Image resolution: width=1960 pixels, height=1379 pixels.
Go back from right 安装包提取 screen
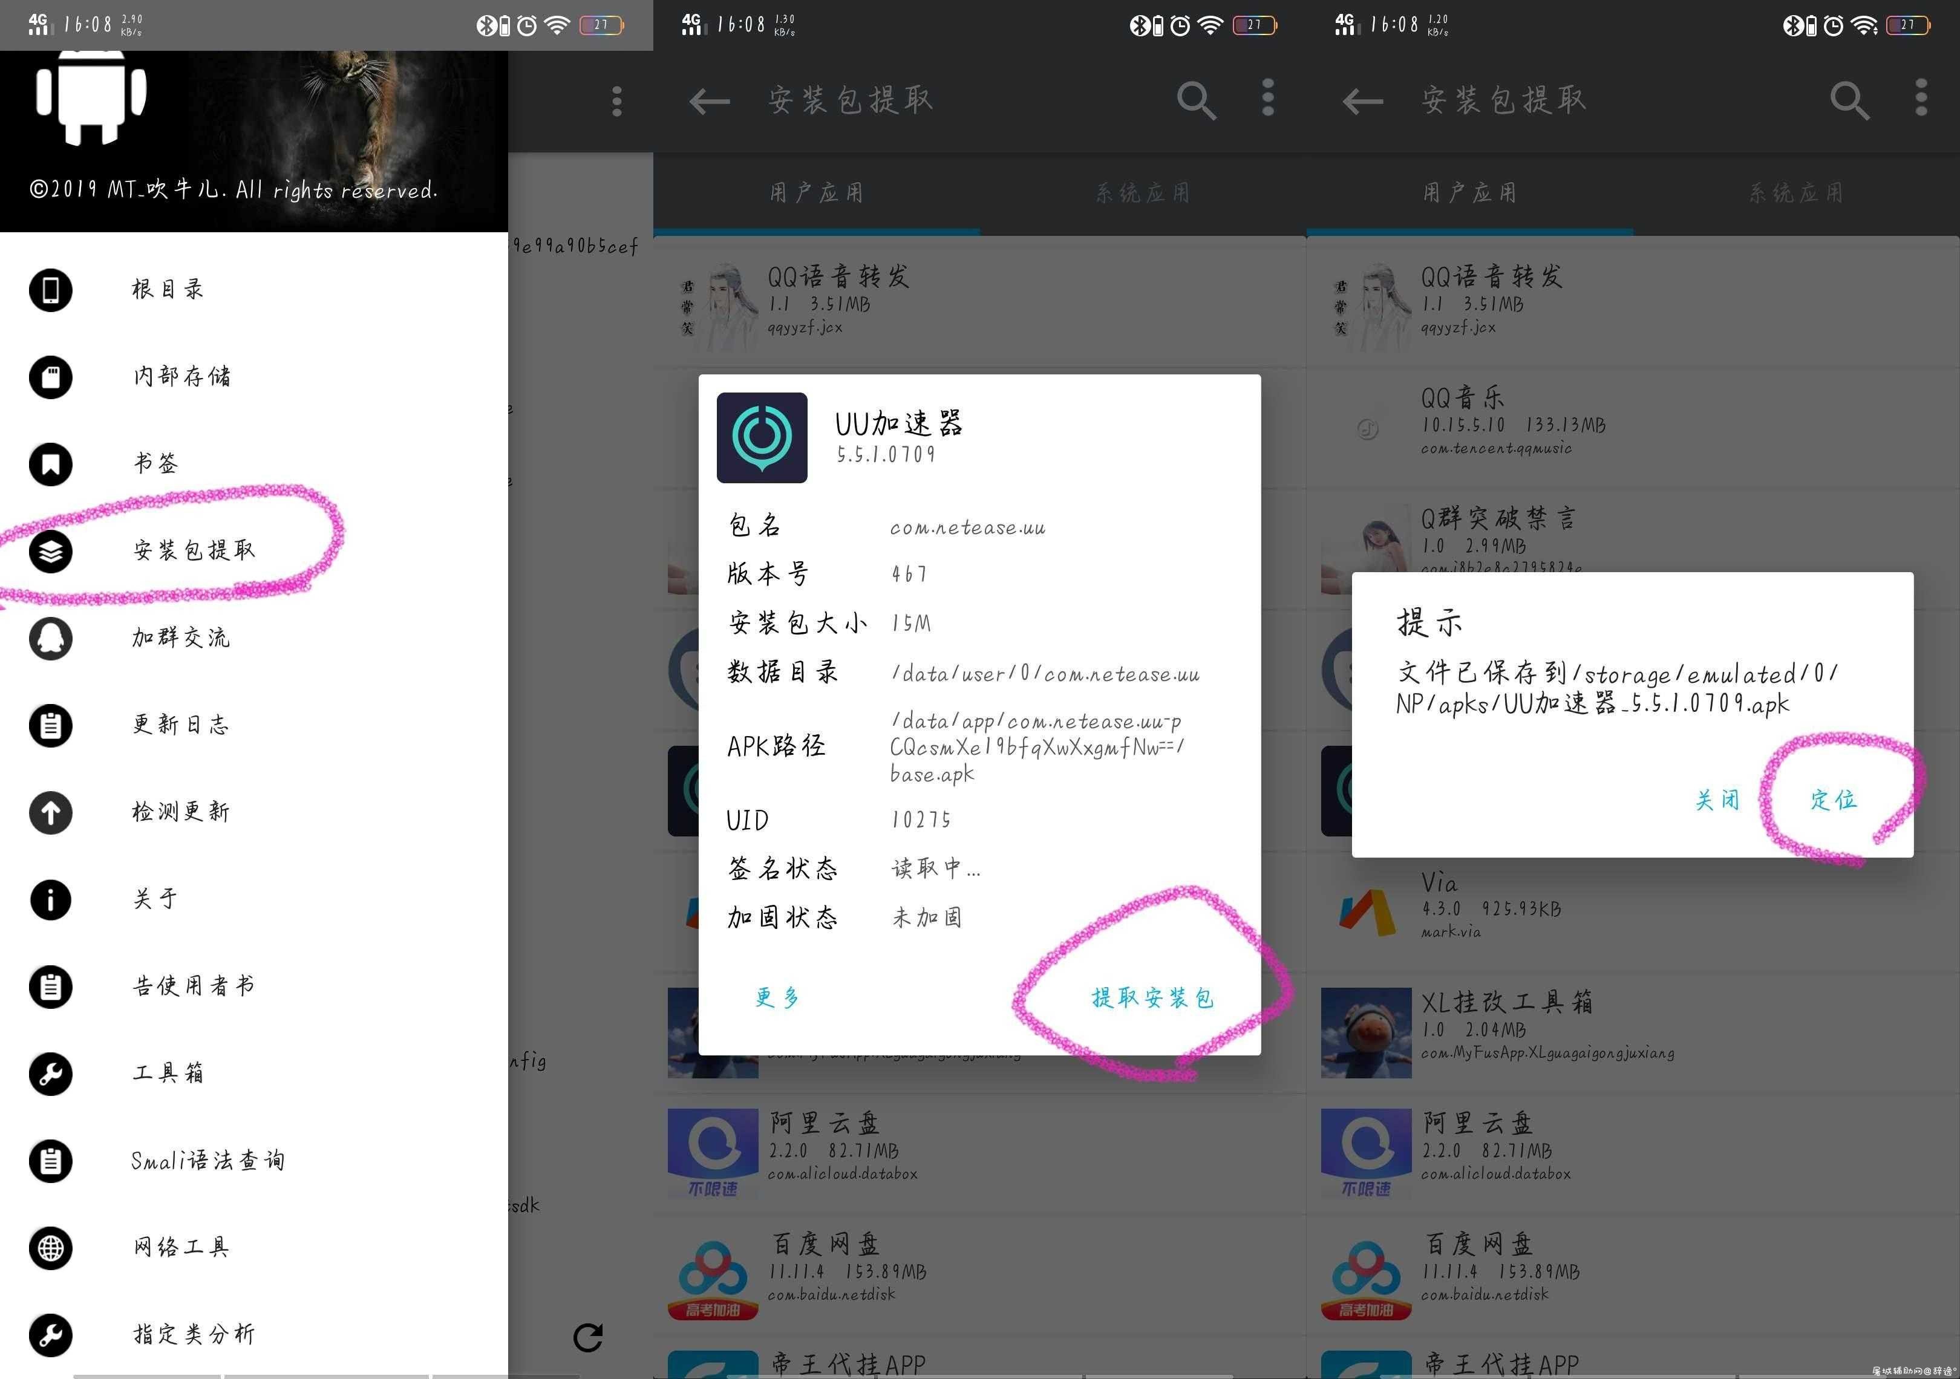[x=1362, y=102]
